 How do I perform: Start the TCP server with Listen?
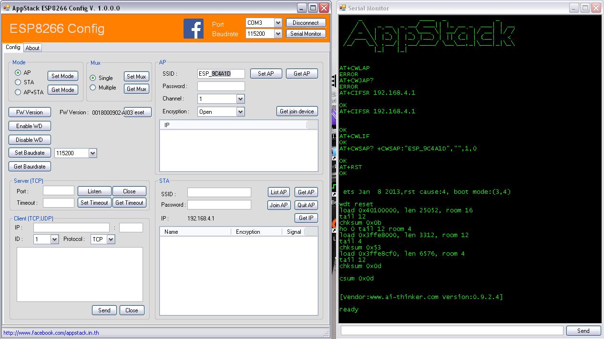pyautogui.click(x=94, y=191)
